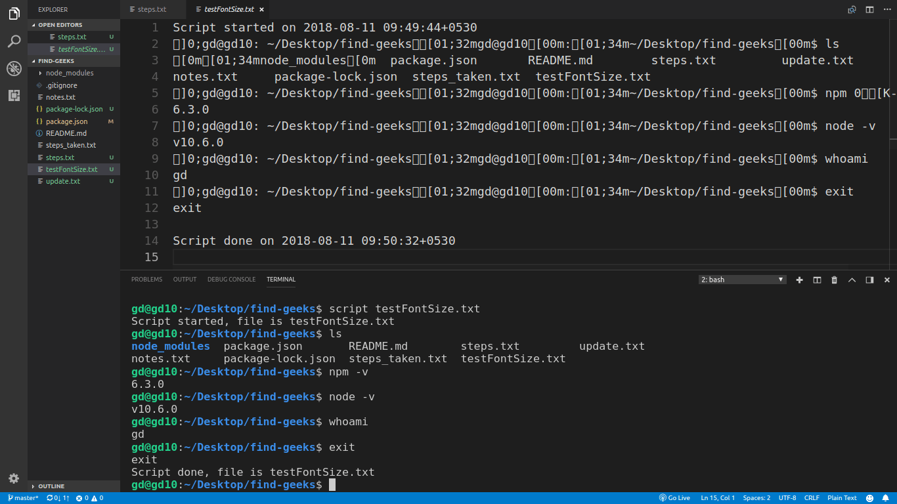
Task: Click Go Live in the status bar
Action: 674,498
